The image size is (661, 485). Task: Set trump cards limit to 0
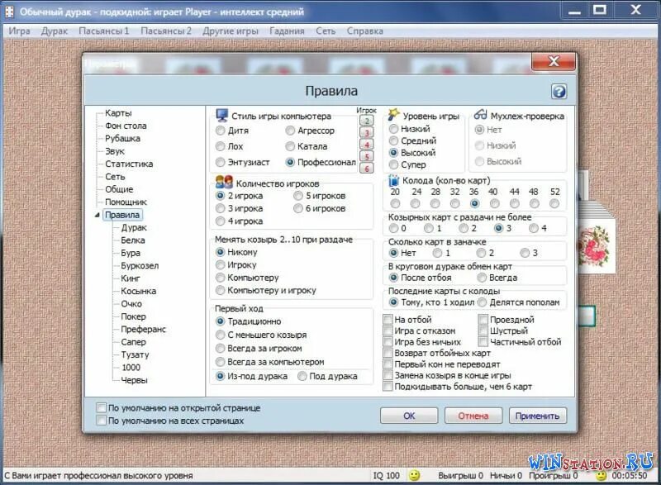pos(397,228)
